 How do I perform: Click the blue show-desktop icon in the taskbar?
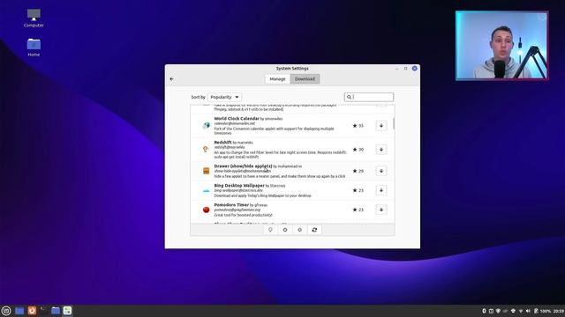pos(19,311)
